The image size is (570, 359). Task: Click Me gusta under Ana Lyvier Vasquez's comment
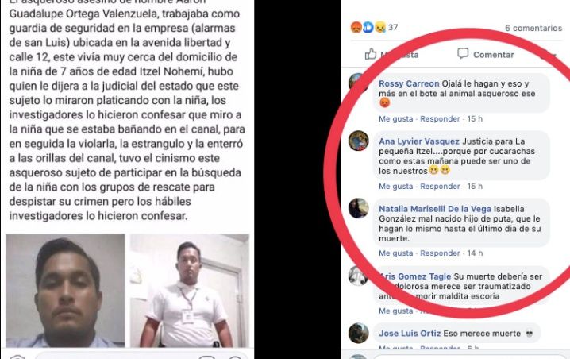(396, 187)
